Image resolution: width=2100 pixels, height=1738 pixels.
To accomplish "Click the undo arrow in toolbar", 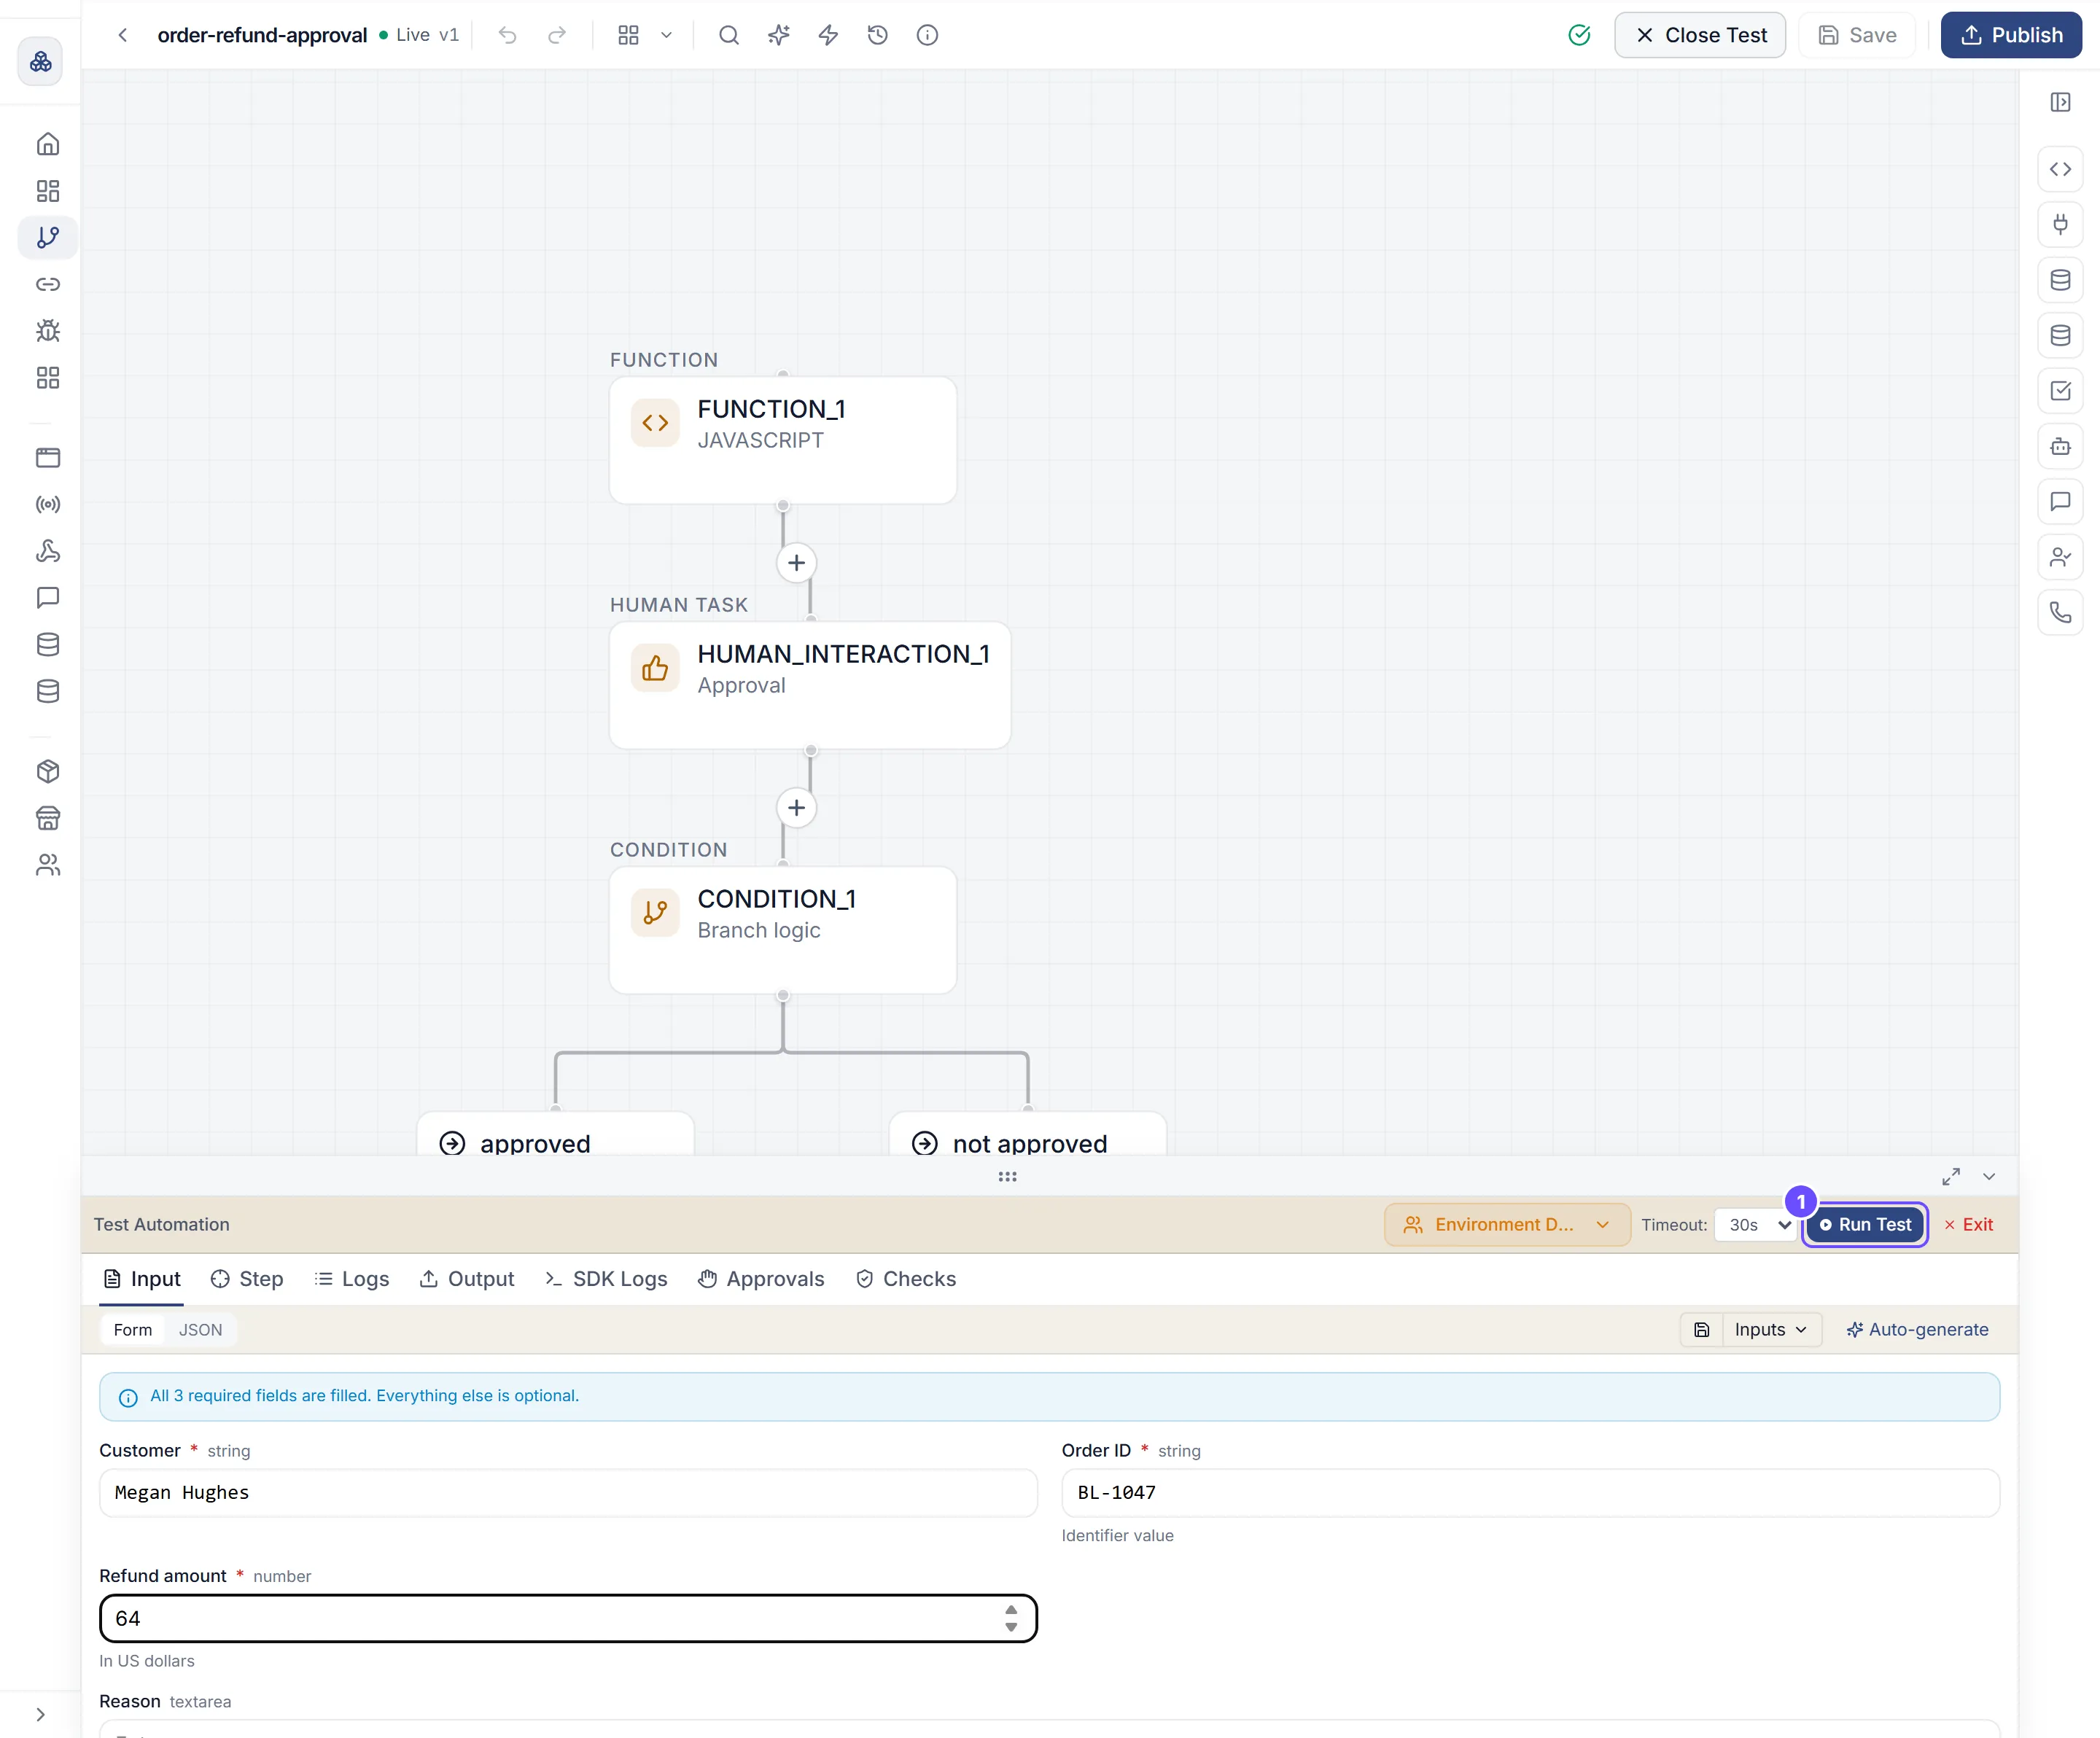I will tap(508, 35).
